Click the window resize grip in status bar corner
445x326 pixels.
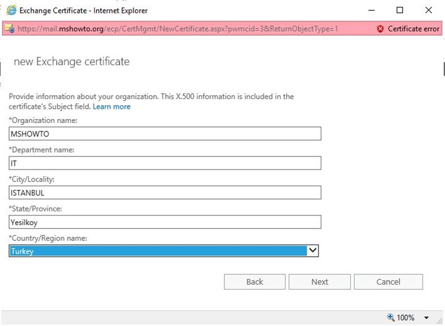point(440,321)
